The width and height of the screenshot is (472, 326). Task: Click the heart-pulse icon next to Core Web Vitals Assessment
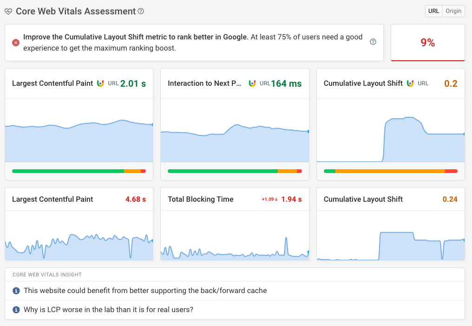point(8,11)
